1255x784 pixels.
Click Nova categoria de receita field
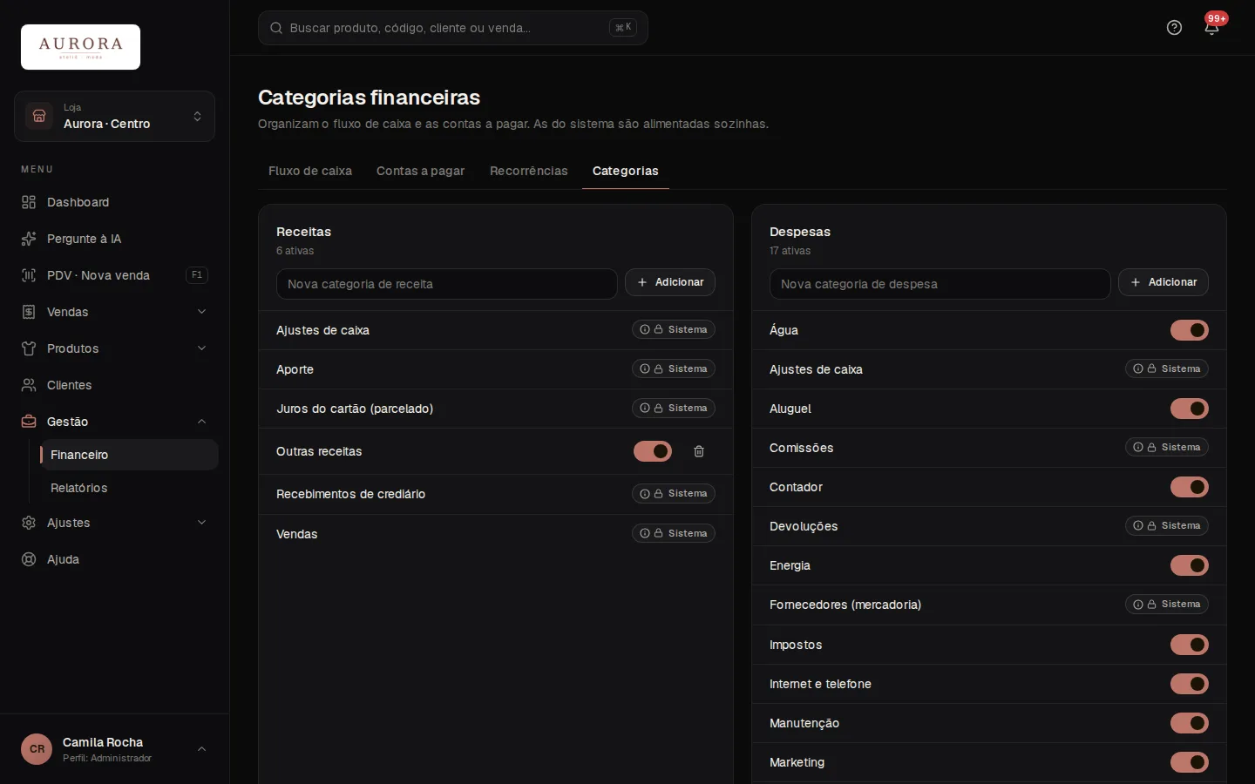(x=446, y=284)
